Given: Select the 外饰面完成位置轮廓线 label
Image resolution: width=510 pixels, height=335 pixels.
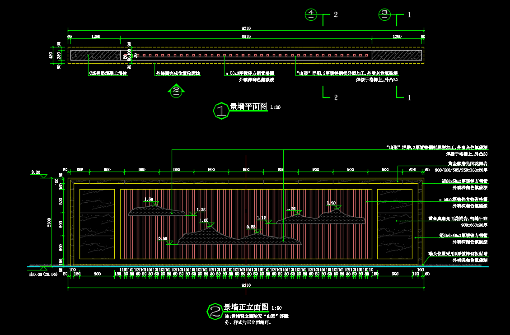Looking at the screenshot, I should (178, 74).
